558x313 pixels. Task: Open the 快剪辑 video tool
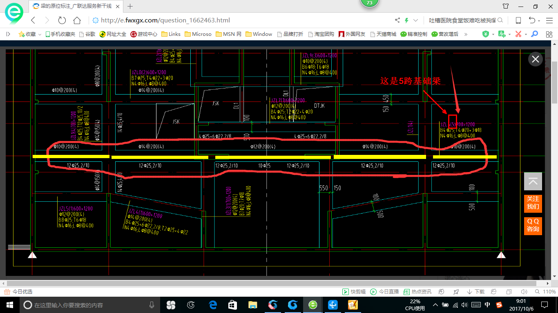tap(354, 292)
